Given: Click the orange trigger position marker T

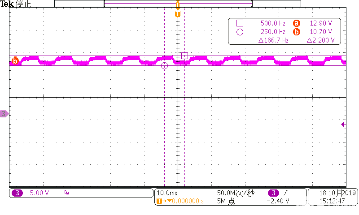Looking at the screenshot, I should coord(178,14).
